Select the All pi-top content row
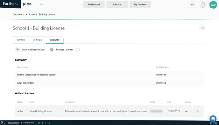 point(109,83)
